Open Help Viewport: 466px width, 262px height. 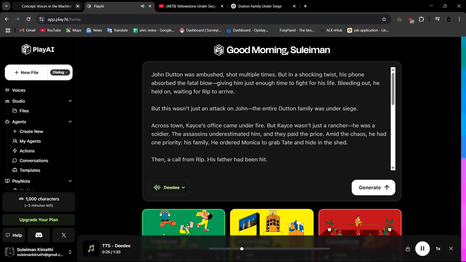point(14,235)
